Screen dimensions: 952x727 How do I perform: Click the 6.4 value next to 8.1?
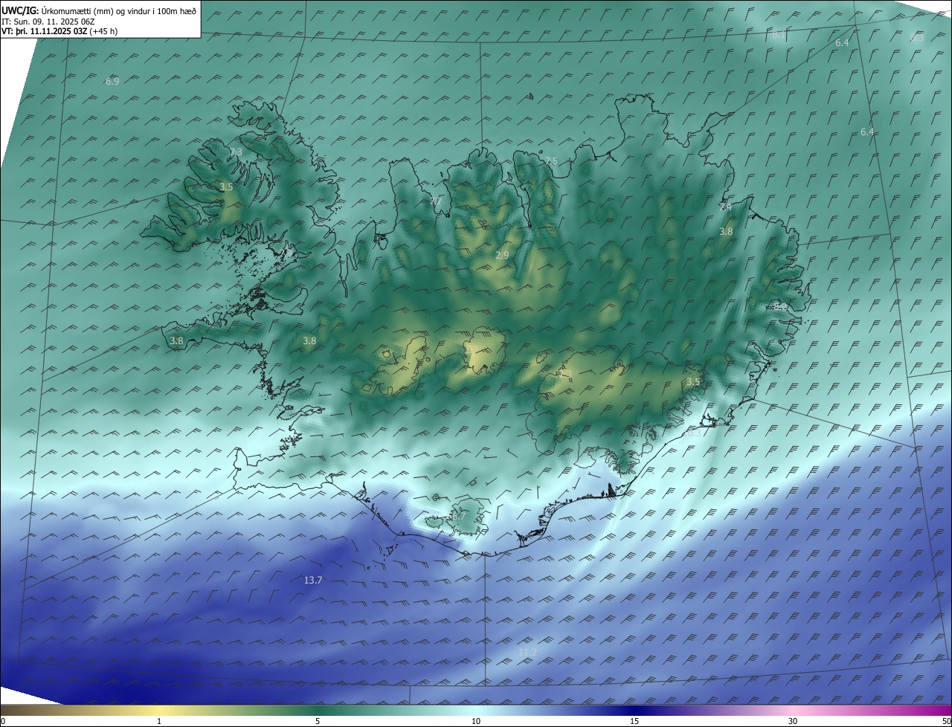pos(842,43)
